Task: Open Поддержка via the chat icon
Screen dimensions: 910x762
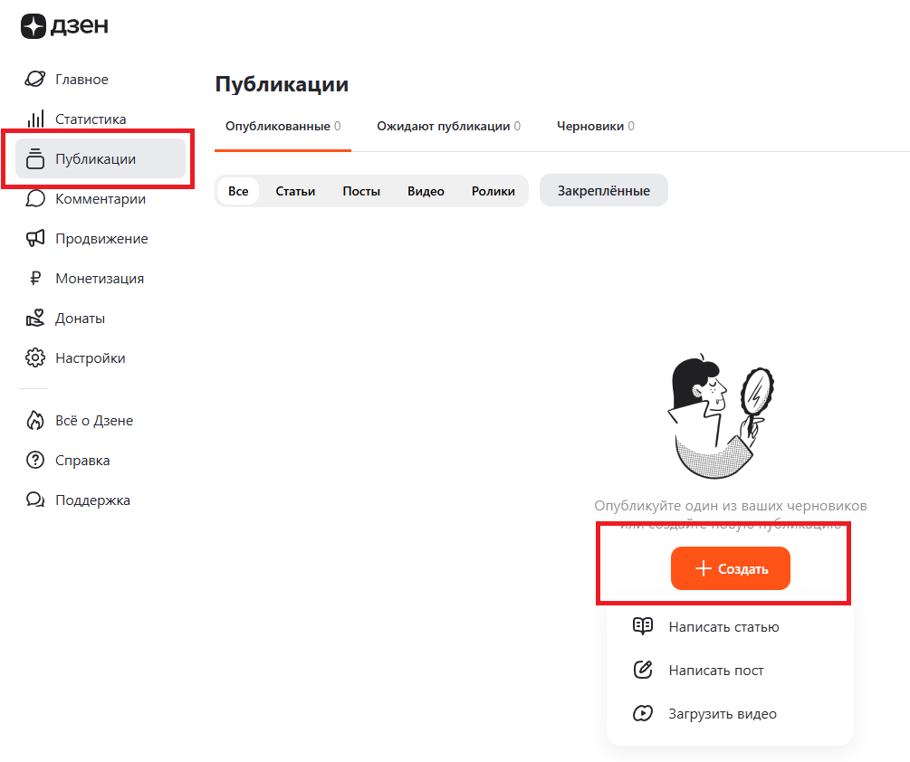Action: [x=34, y=500]
